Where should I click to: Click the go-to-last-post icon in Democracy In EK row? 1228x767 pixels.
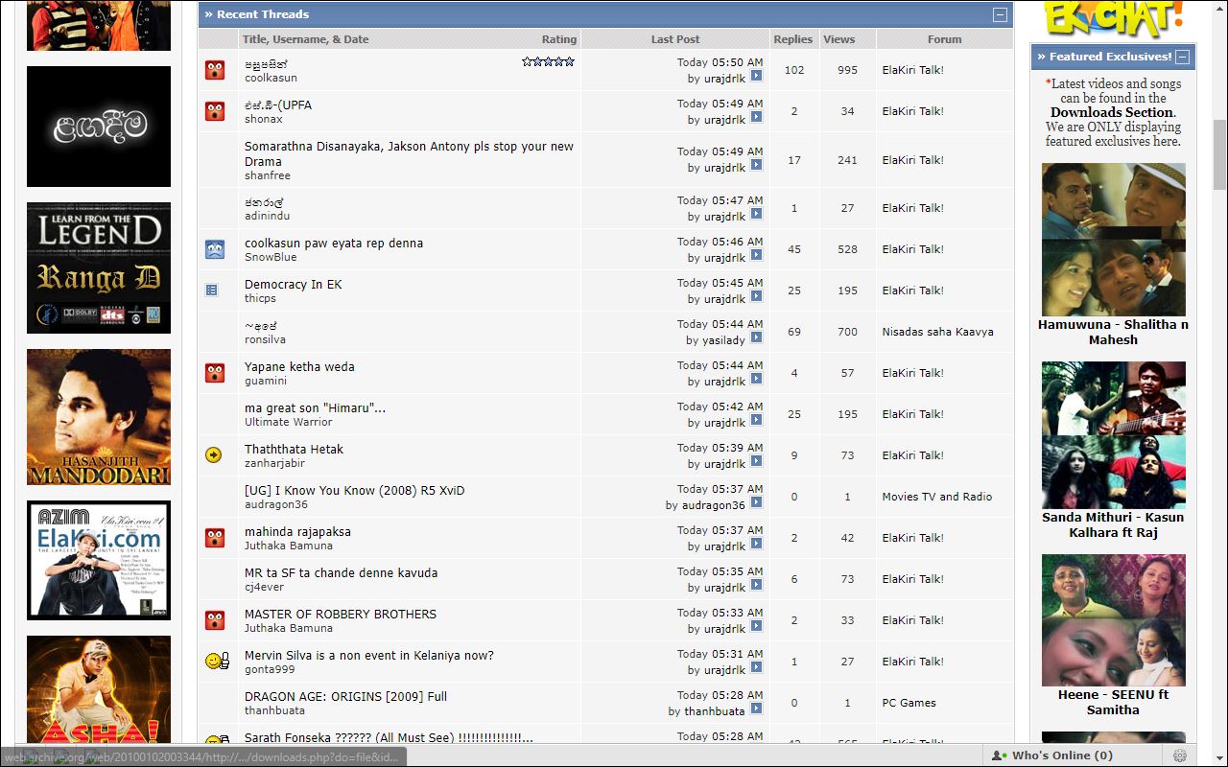[x=756, y=297]
